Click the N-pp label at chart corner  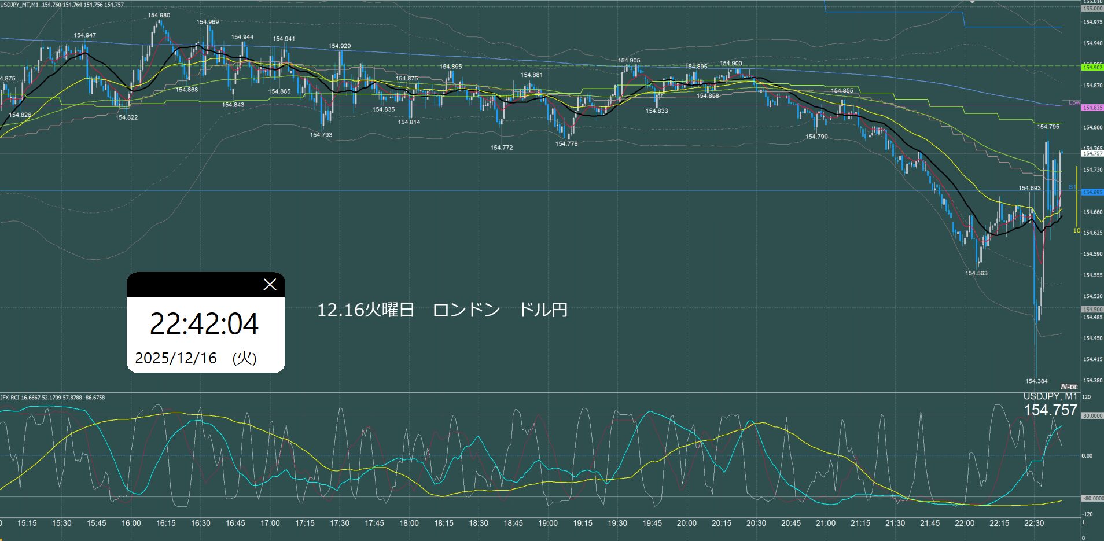tap(1069, 387)
